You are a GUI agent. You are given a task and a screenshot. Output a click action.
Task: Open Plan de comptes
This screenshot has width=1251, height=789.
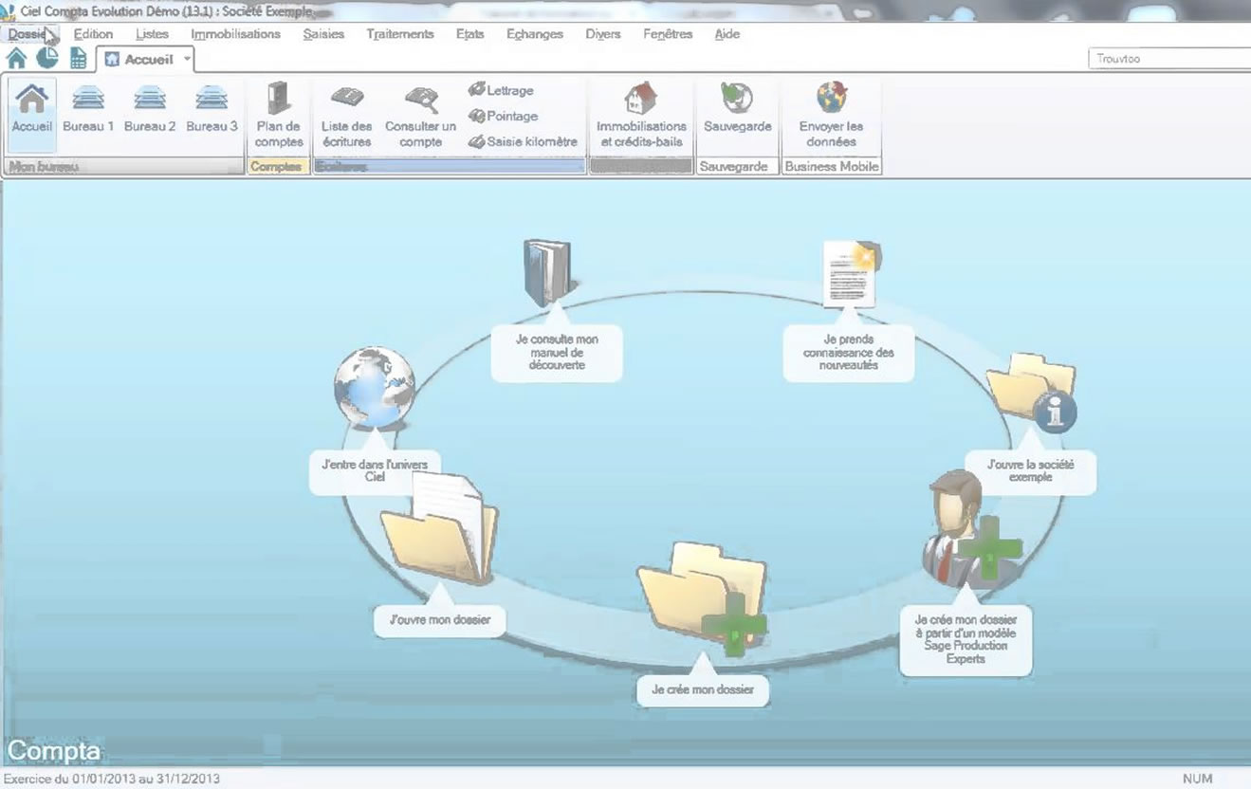tap(279, 115)
